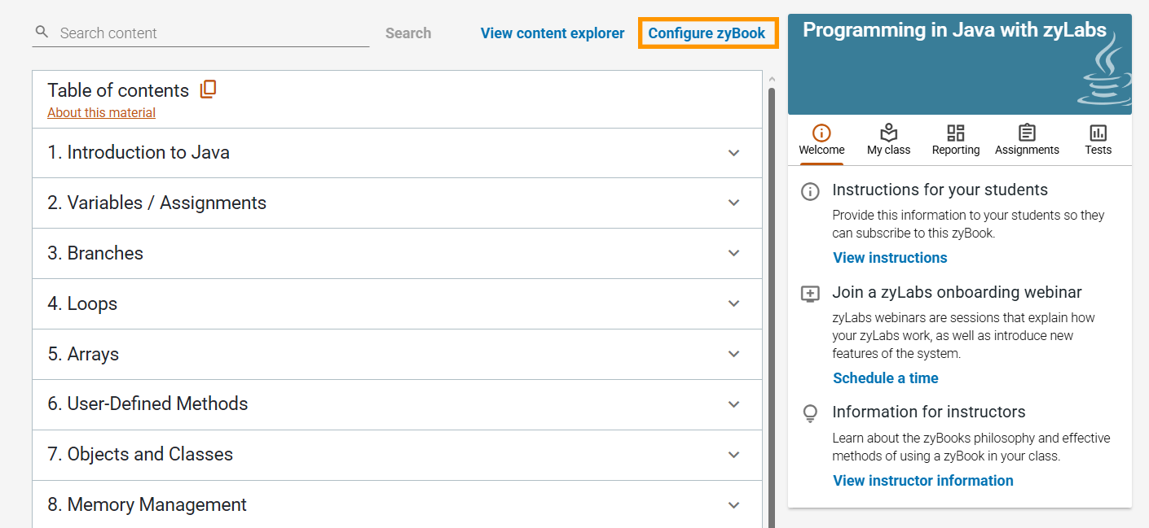The width and height of the screenshot is (1149, 528).
Task: Select '2. Variables / Assignments' title text
Action: 156,203
